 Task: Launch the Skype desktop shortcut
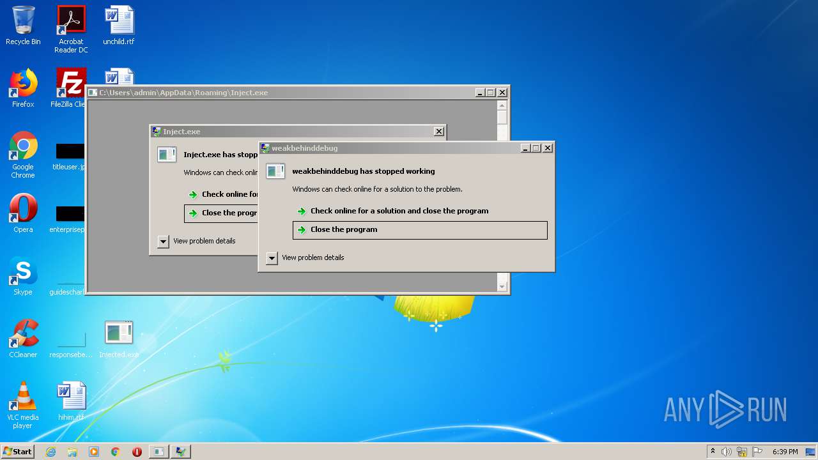coord(23,276)
